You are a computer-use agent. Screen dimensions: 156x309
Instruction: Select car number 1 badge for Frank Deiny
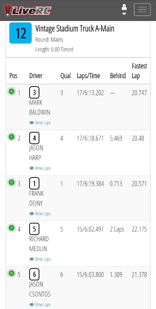(34, 183)
